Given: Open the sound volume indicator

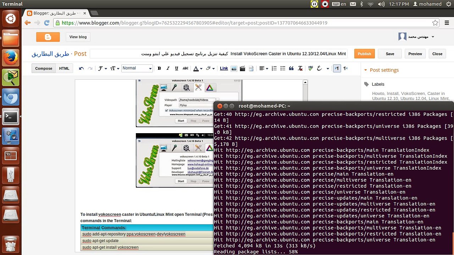Looking at the screenshot, I should (381, 4).
